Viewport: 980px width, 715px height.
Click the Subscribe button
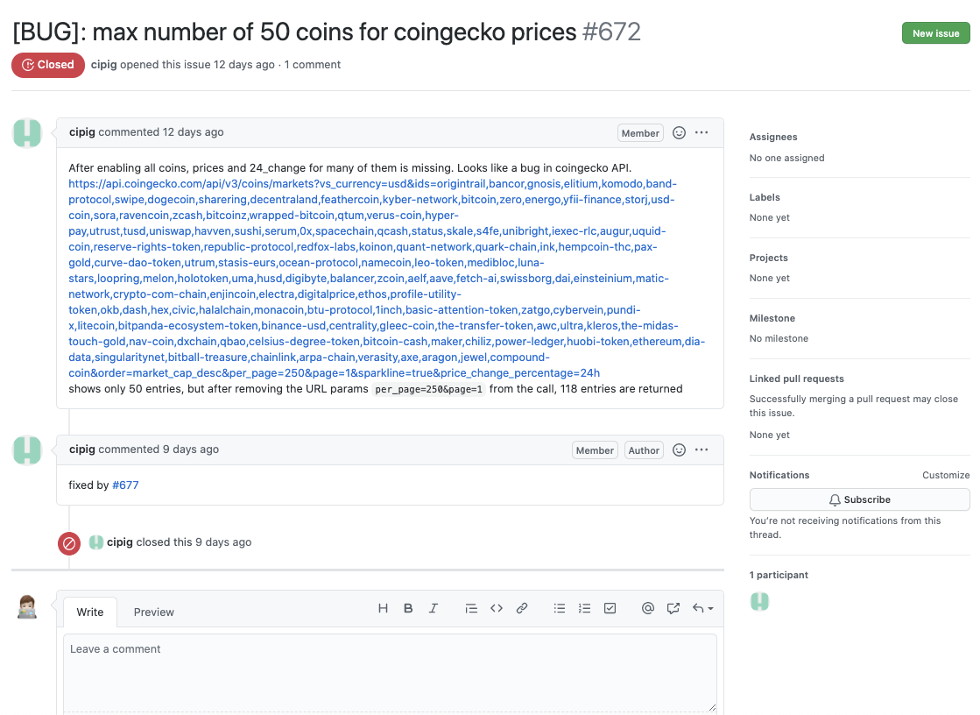(859, 499)
